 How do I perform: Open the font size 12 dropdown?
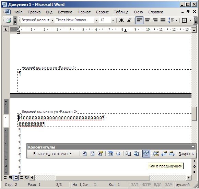[x=113, y=20]
